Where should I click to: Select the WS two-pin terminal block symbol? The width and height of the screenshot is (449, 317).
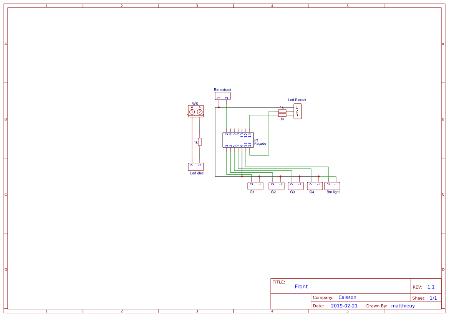(196, 111)
